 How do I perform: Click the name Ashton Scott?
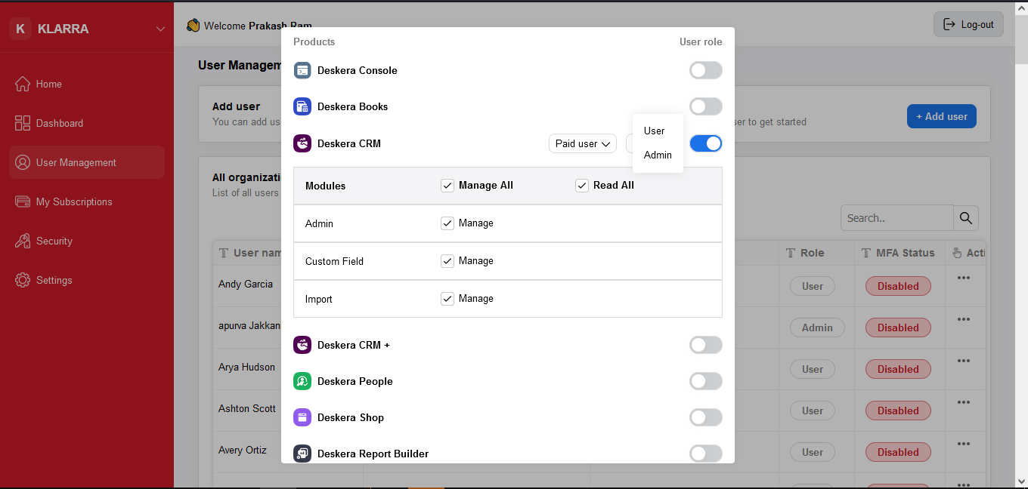[x=247, y=409]
